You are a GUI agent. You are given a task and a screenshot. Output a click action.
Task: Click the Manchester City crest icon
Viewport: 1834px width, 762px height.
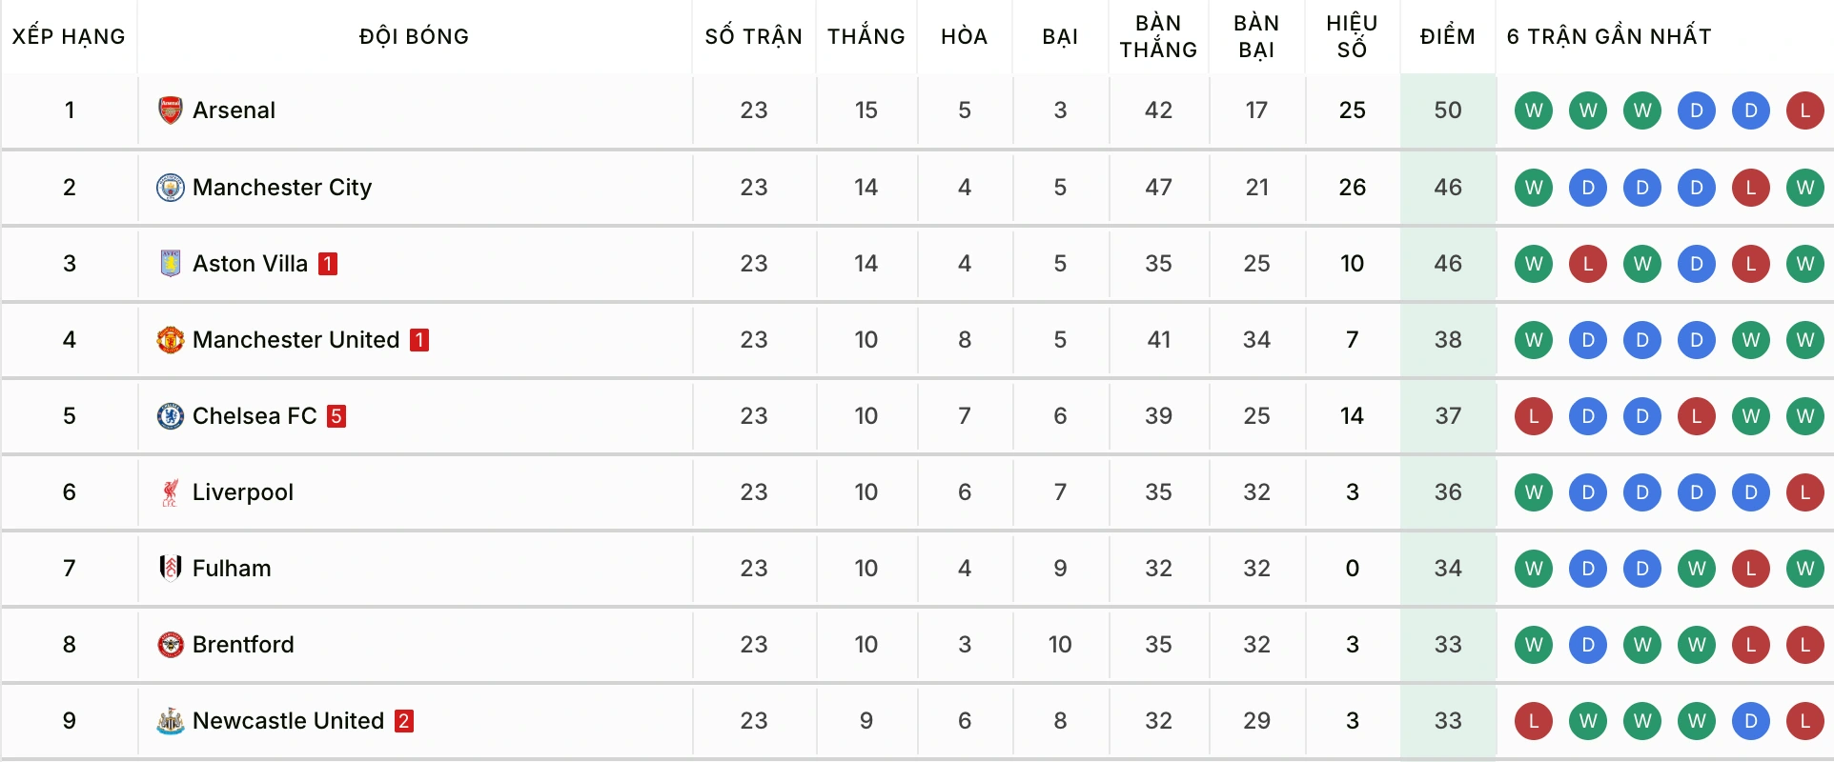tap(170, 187)
